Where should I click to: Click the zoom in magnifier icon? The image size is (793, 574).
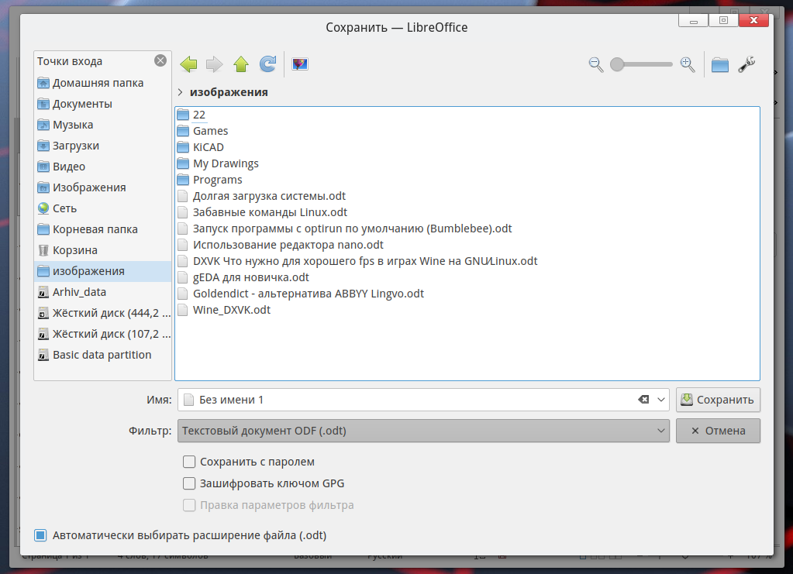point(688,64)
